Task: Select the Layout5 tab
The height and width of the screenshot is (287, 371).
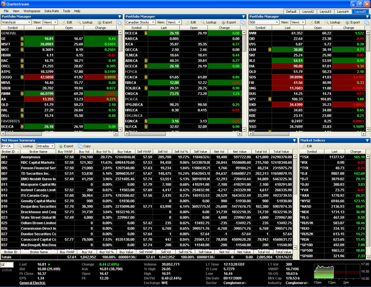Action: click(x=360, y=12)
